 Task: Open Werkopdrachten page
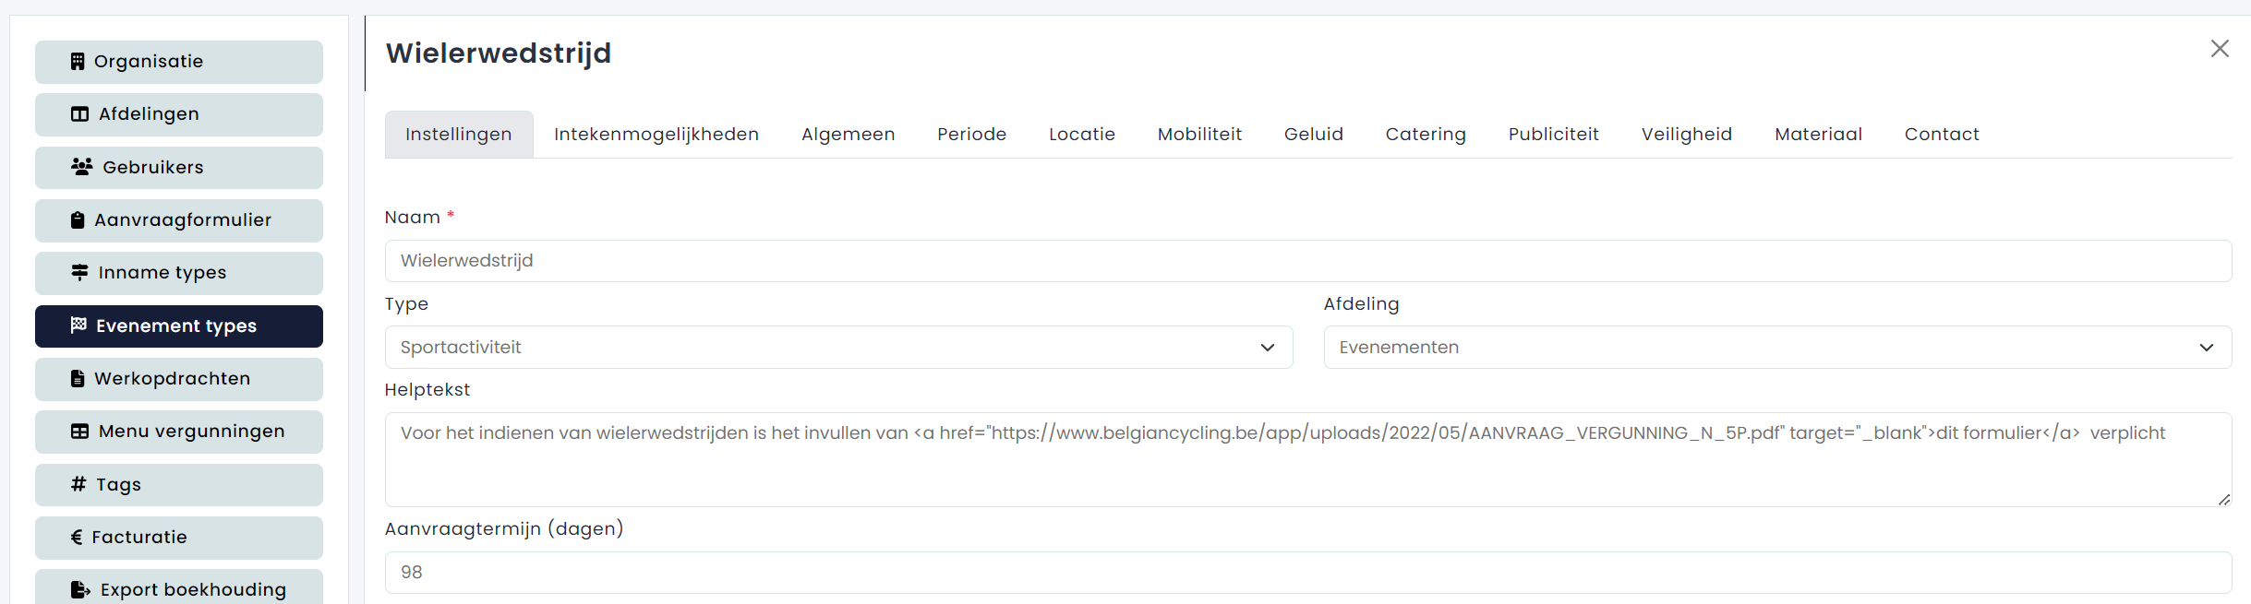(179, 379)
